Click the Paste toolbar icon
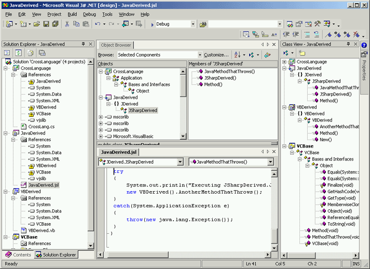370x269 pixels. tap(86, 24)
